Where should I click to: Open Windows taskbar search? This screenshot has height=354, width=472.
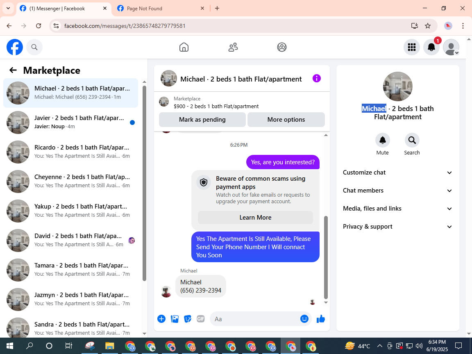tap(29, 345)
